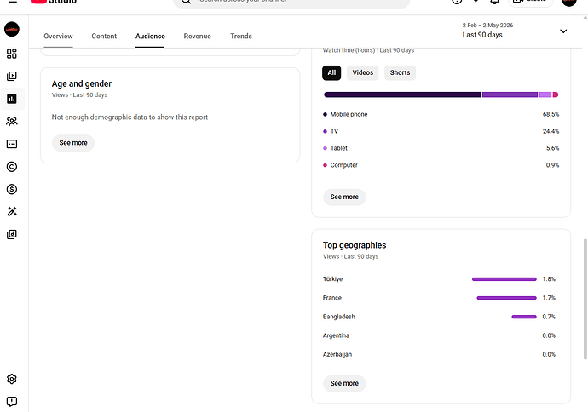Image resolution: width=588 pixels, height=412 pixels.
Task: Click the Türkiye geography row
Action: pyautogui.click(x=439, y=279)
